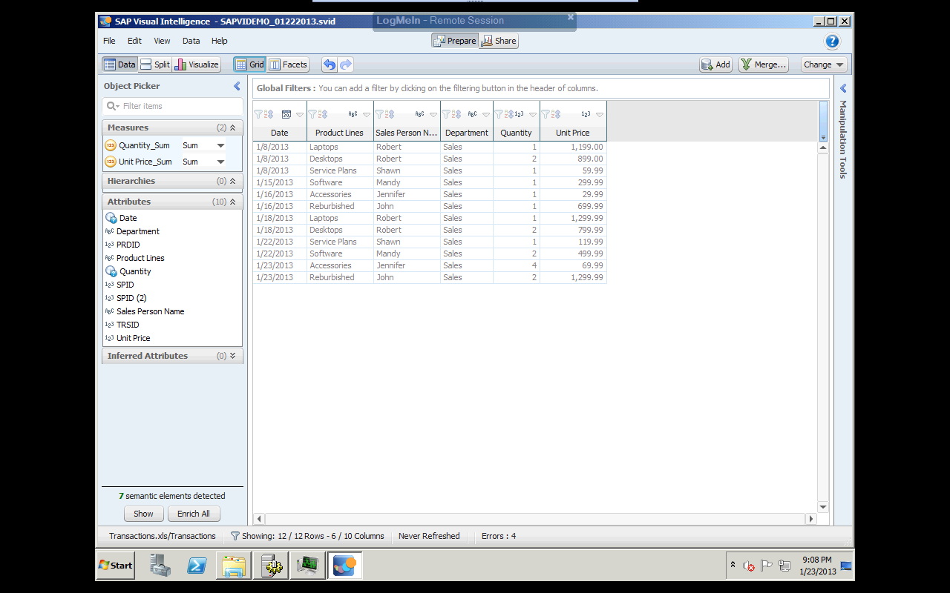Click the sort icon on Sales Person Name column
Viewport: 950px width, 593px height.
click(x=389, y=114)
